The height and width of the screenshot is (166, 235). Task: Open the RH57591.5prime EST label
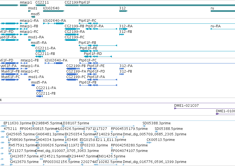tap(22, 146)
